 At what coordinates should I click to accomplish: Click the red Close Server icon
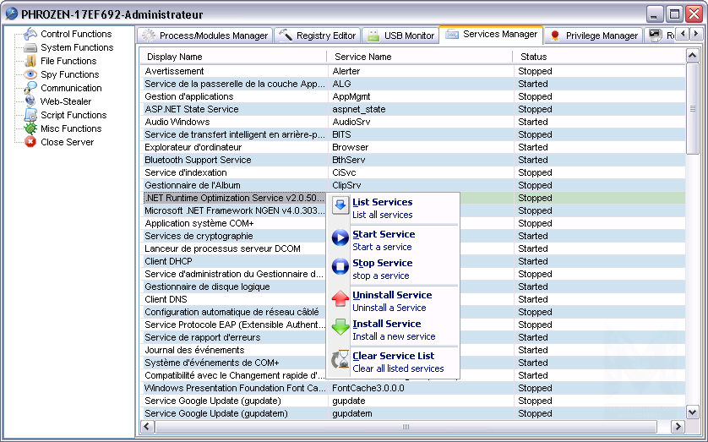point(30,142)
